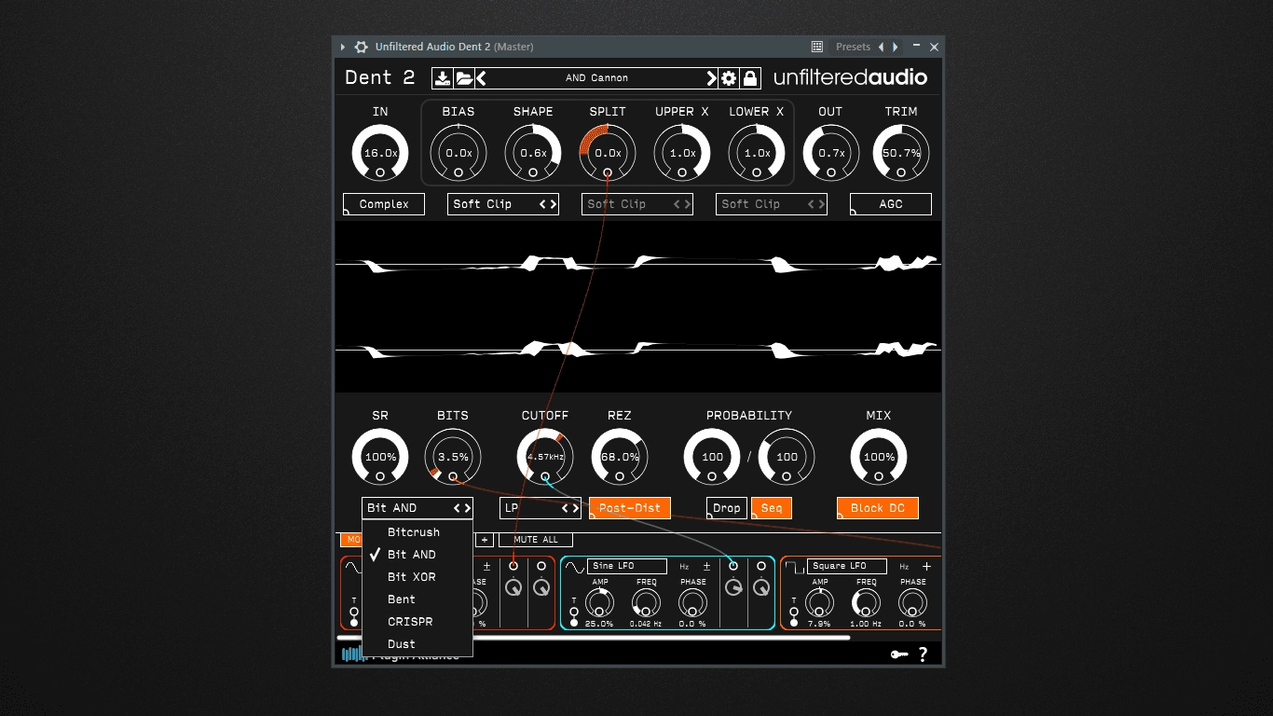Open the first active Soft Clip dropdown
This screenshot has width=1273, height=716.
(503, 204)
